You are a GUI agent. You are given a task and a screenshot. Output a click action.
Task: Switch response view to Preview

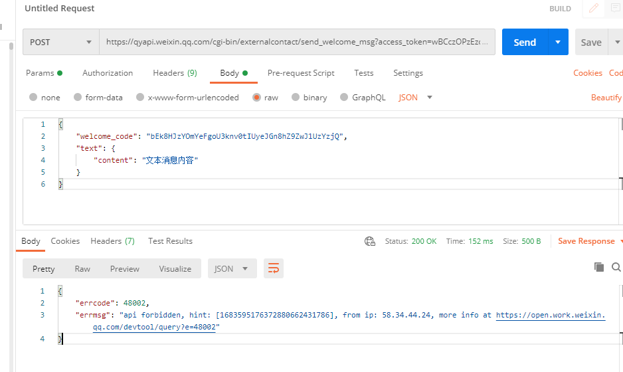tap(125, 269)
